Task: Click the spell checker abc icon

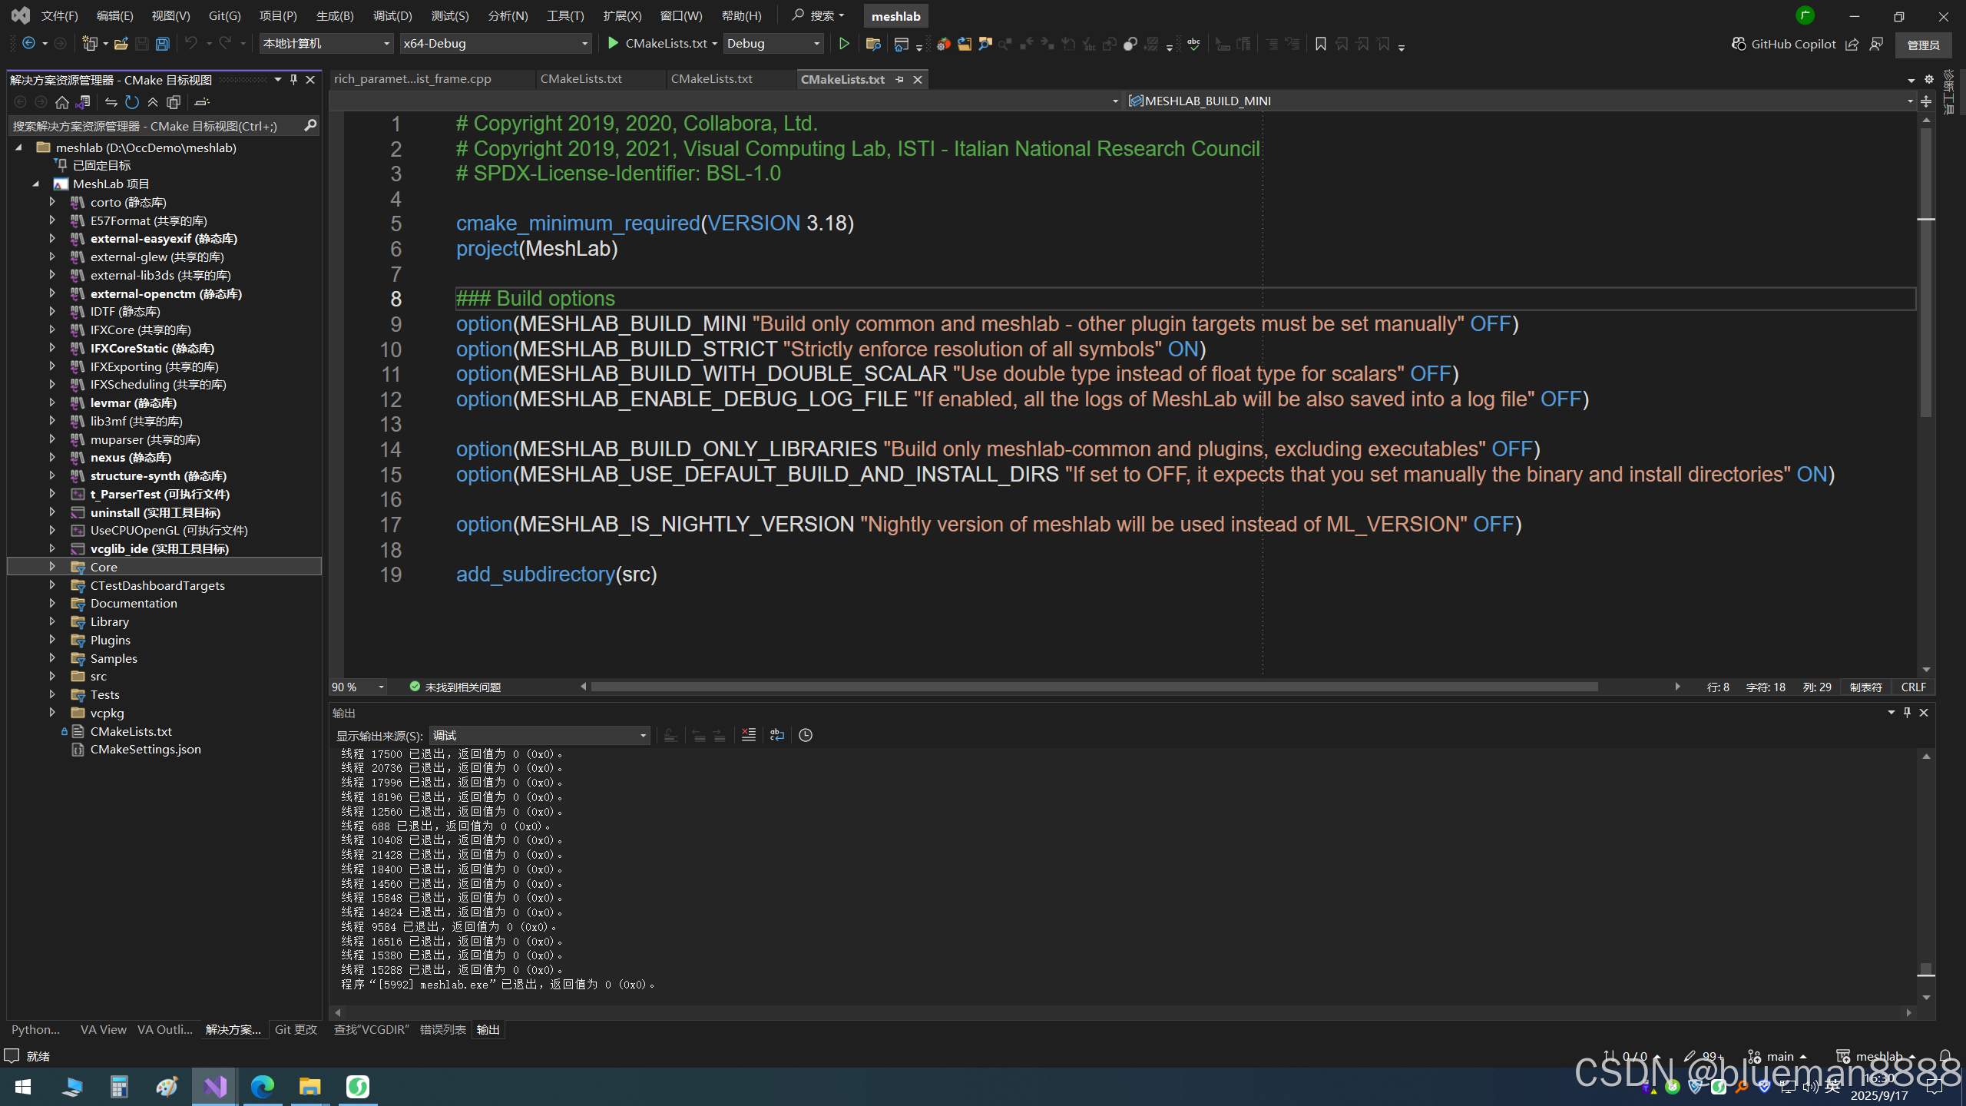Action: [x=1193, y=44]
